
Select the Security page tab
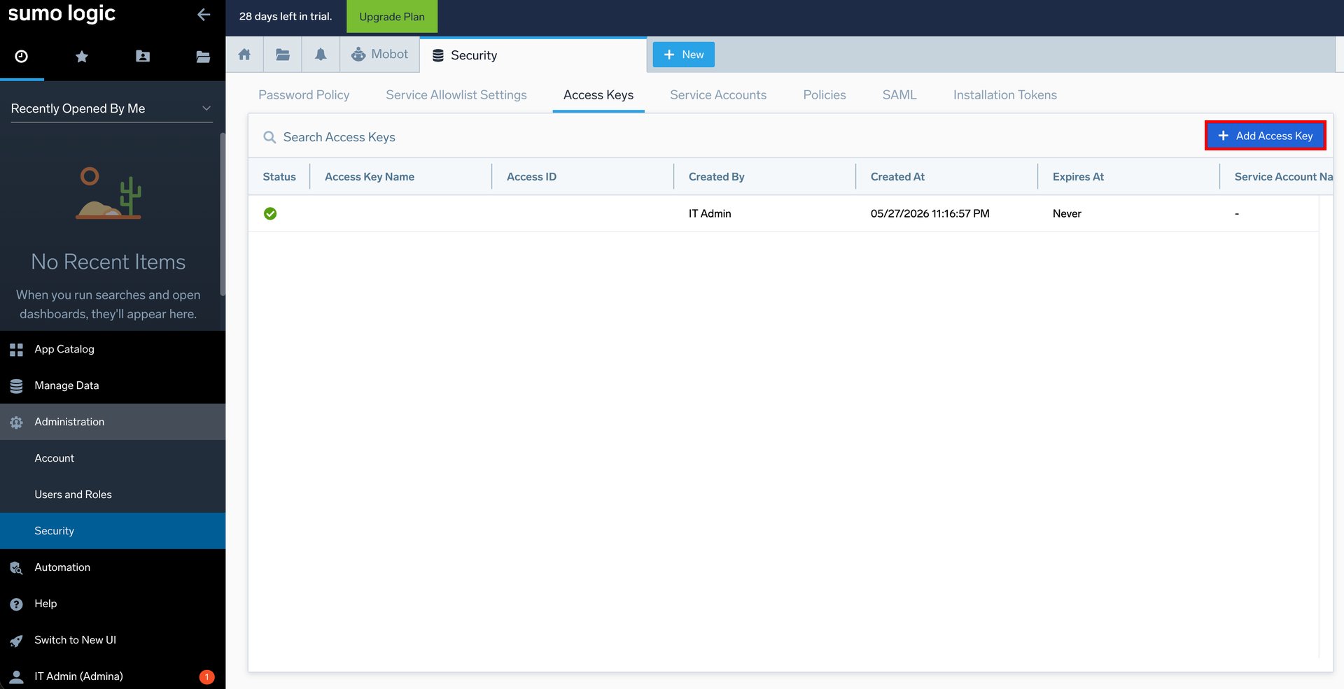533,55
